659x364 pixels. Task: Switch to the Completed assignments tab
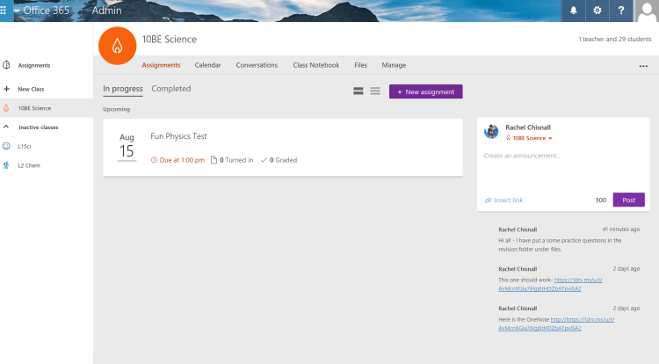[x=170, y=89]
